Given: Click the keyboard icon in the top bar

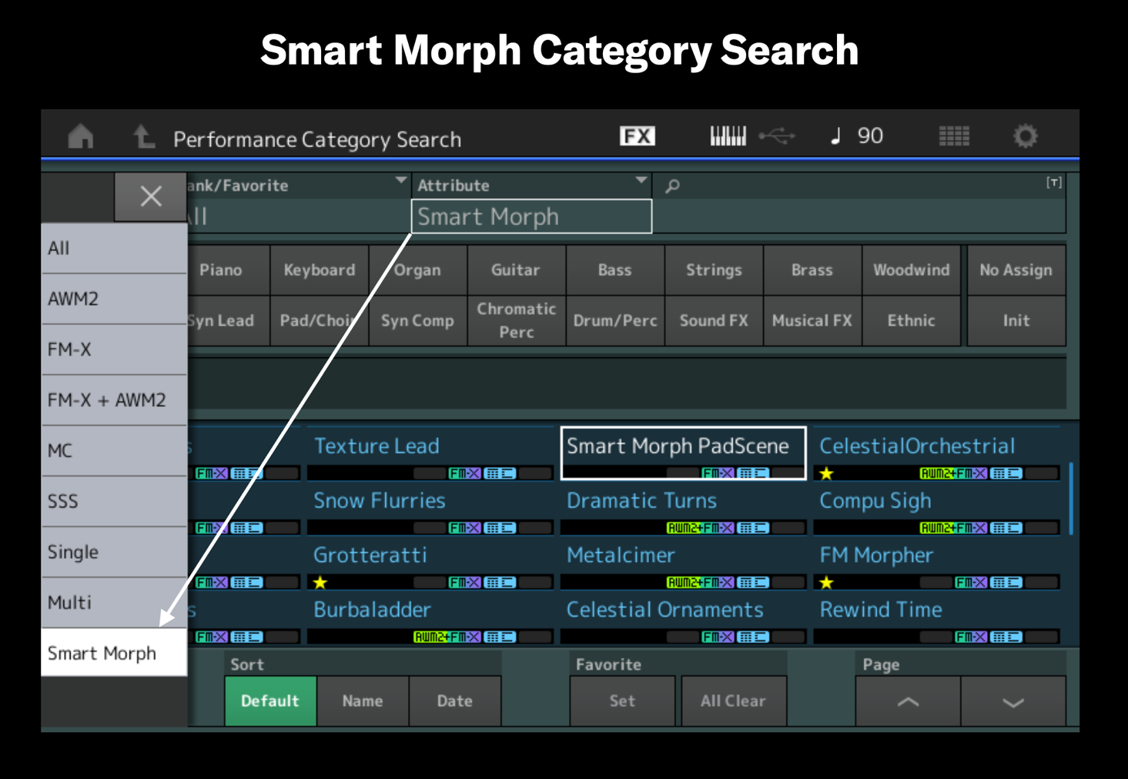Looking at the screenshot, I should click(728, 135).
